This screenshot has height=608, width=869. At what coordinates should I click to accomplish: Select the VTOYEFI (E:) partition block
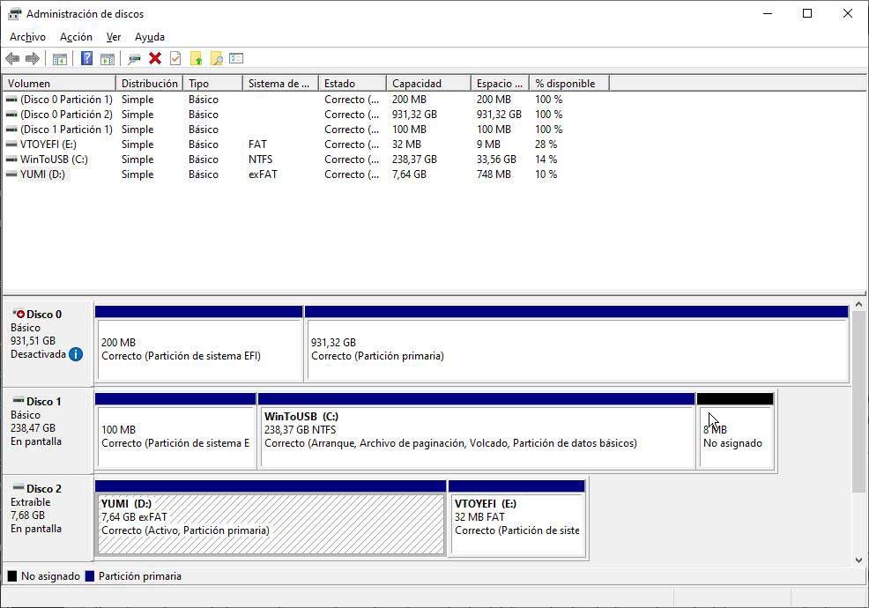[x=517, y=517]
